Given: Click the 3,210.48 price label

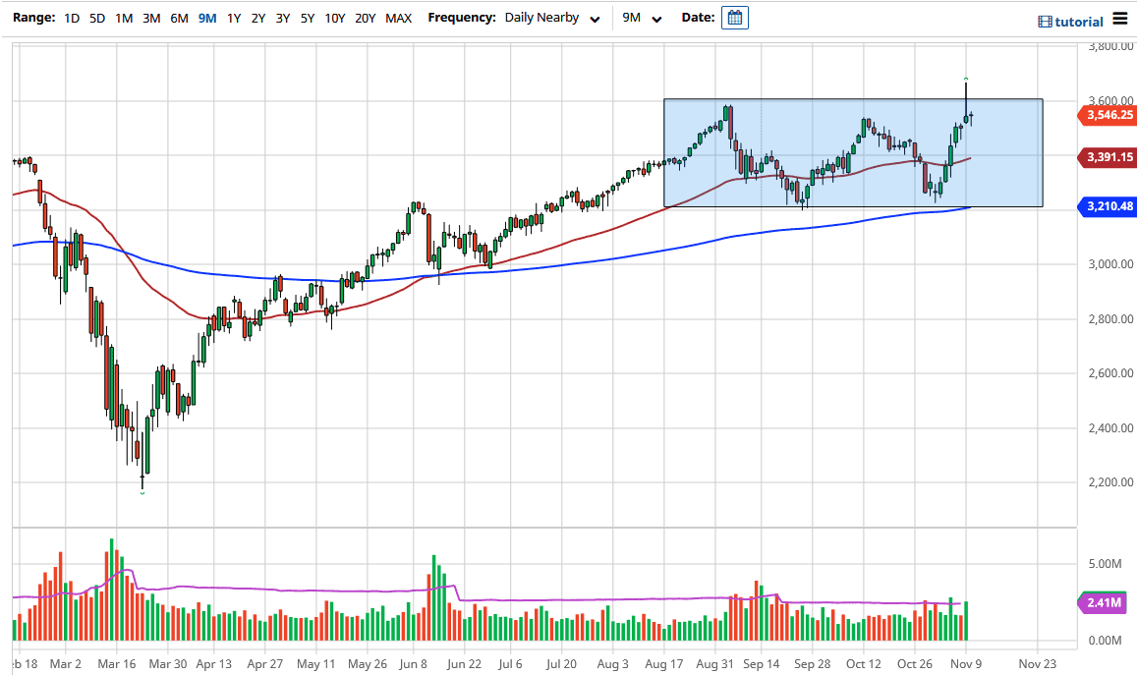Looking at the screenshot, I should 1109,206.
